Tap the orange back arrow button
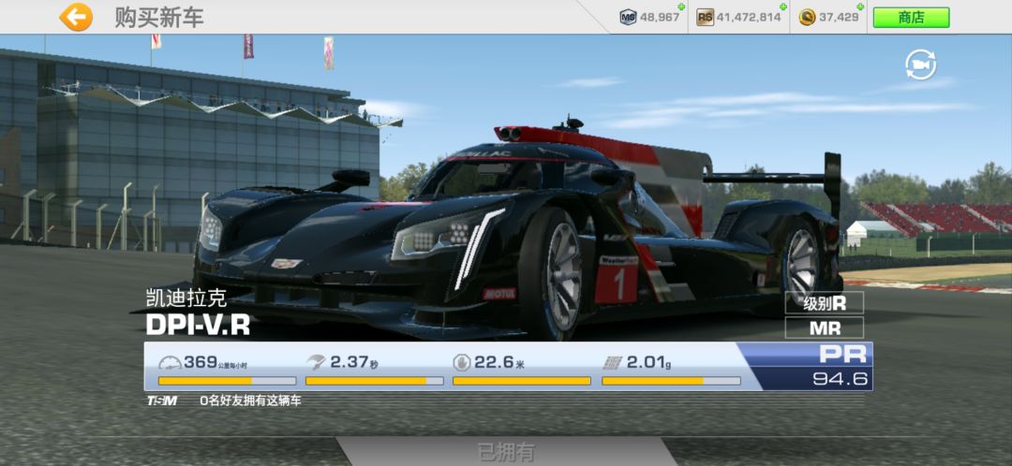Screen dimensions: 1012x466 76,17
